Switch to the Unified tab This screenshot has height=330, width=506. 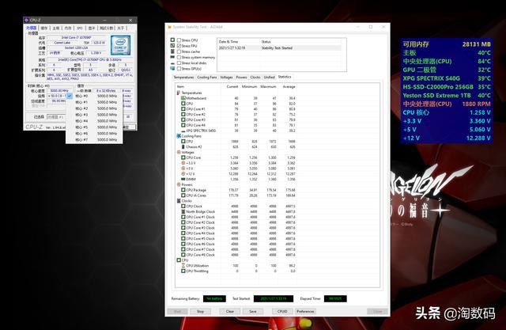tap(269, 78)
